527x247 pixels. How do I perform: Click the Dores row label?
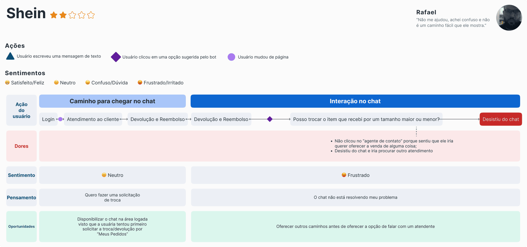point(22,146)
